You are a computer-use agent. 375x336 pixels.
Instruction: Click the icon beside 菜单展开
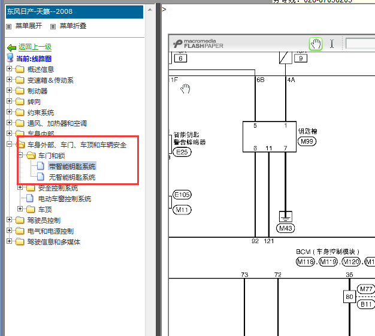coord(8,26)
